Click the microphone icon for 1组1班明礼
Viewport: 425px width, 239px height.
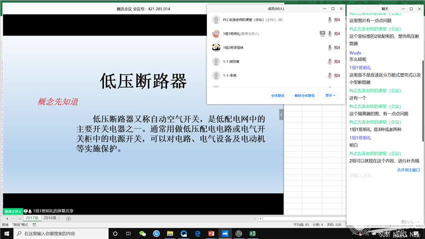coord(329,33)
